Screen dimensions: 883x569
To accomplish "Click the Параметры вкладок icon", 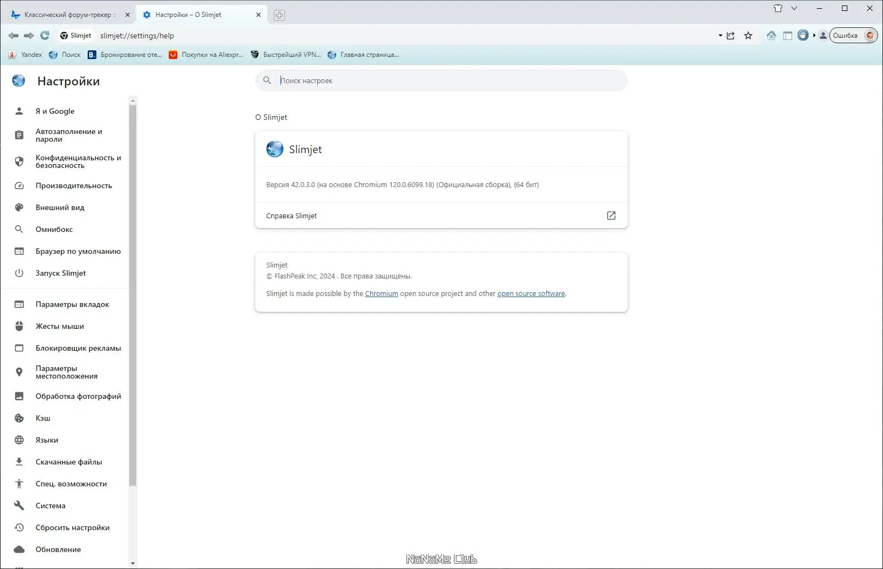I will (x=19, y=304).
